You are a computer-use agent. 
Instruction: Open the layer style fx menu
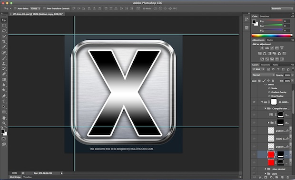[260, 177]
